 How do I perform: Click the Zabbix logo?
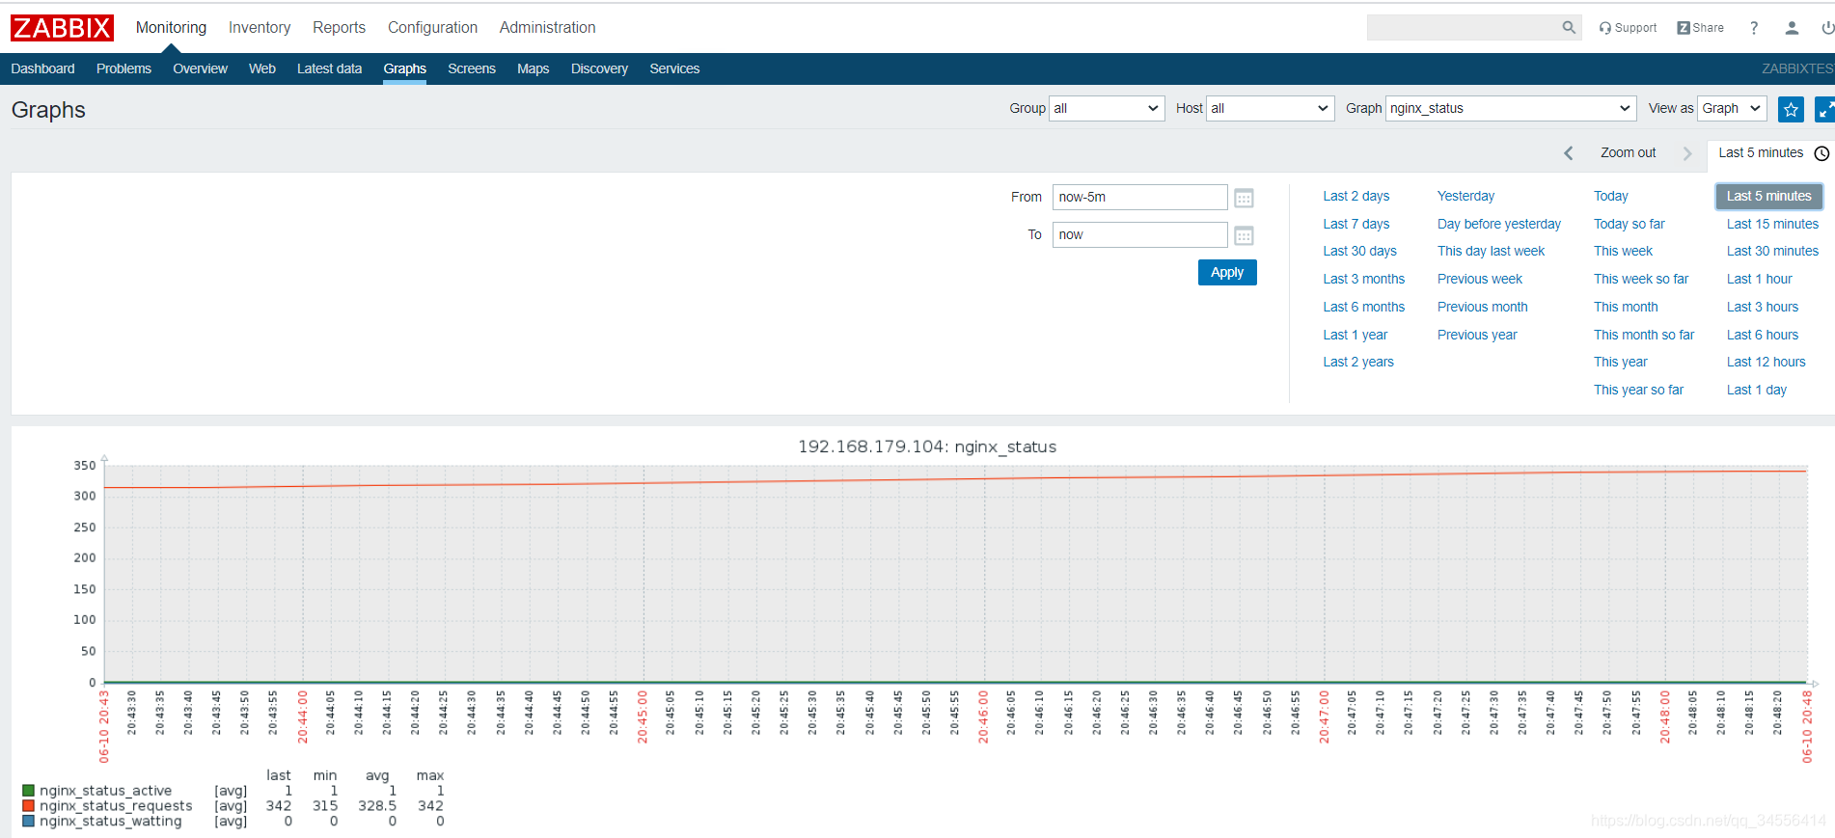point(62,28)
